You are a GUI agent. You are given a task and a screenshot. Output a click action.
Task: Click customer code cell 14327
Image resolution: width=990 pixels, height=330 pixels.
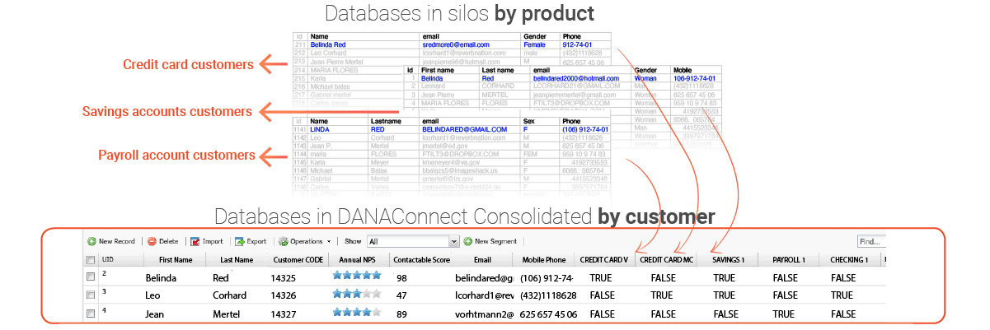[x=284, y=314]
